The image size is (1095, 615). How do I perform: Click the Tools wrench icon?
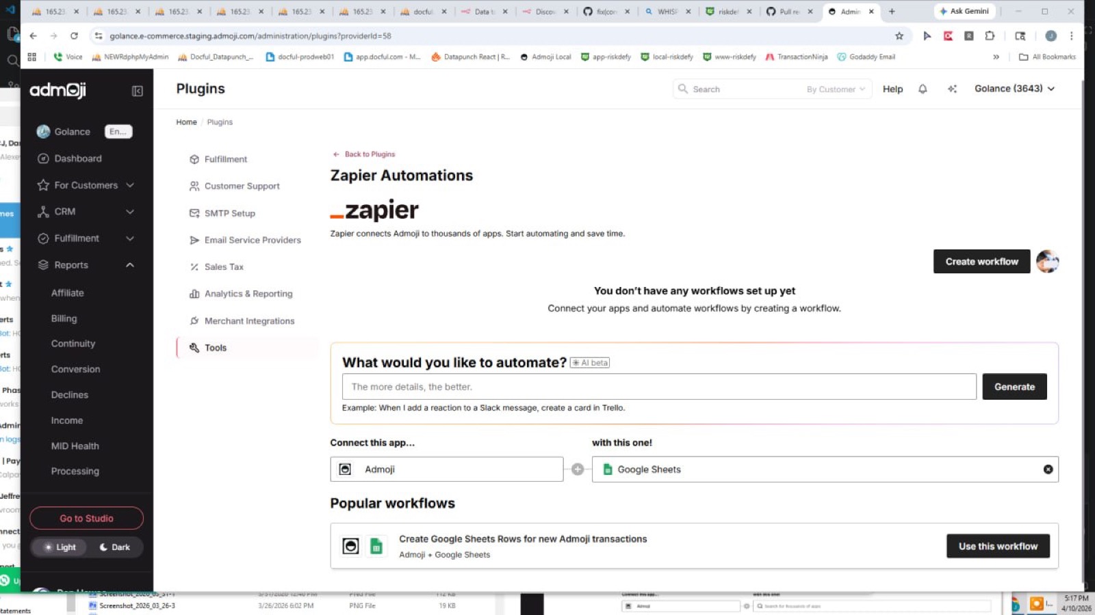point(194,348)
